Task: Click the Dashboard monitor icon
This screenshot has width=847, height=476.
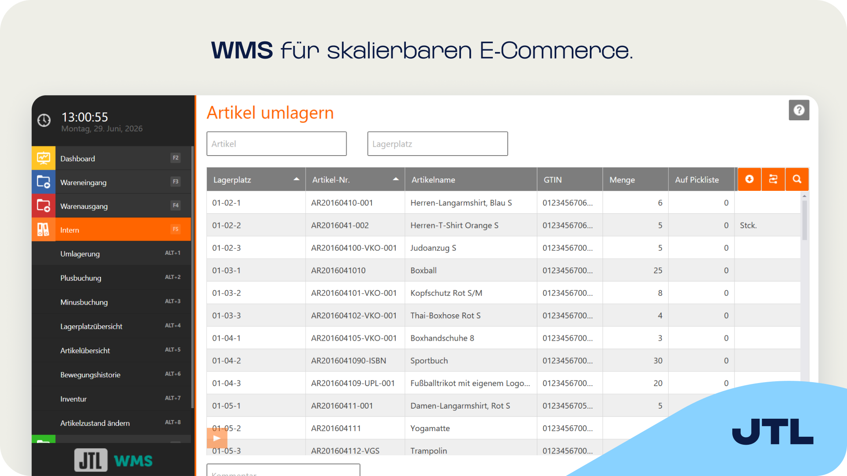Action: [43, 158]
